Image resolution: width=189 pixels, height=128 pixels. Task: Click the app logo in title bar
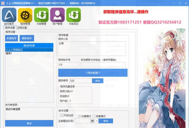(3, 2)
